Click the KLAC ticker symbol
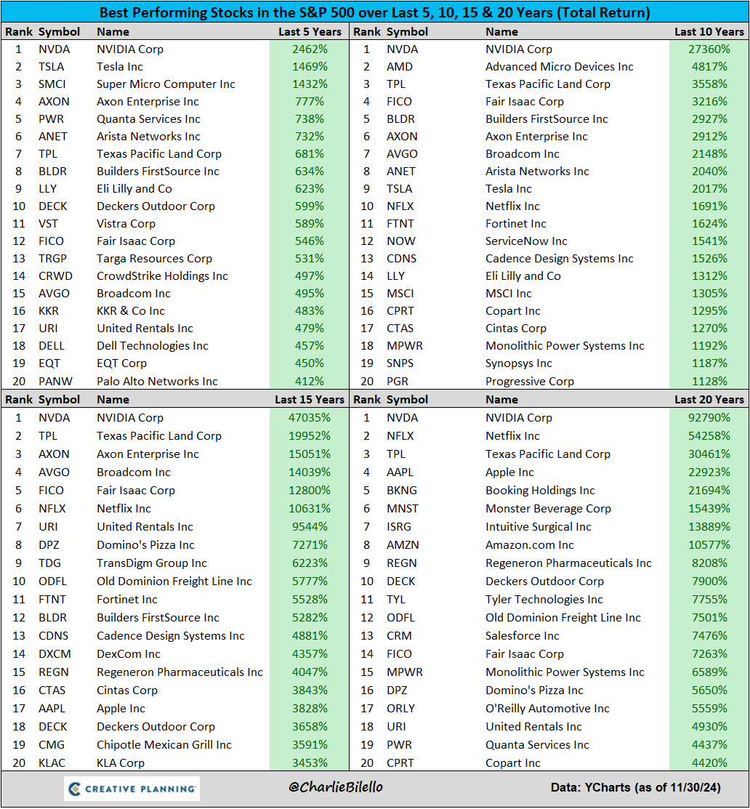 52,762
